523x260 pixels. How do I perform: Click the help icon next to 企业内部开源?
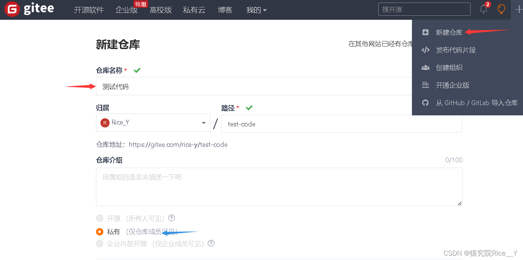(x=211, y=243)
